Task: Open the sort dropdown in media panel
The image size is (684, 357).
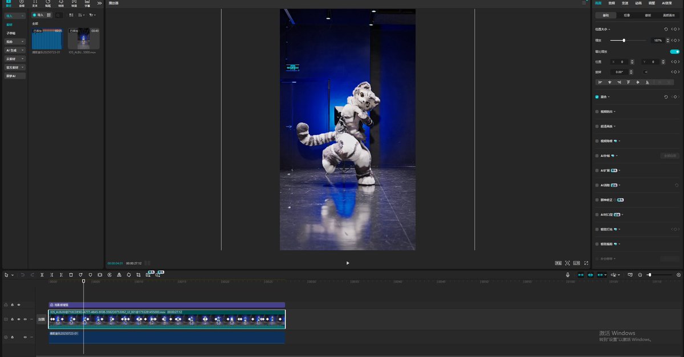Action: (82, 15)
